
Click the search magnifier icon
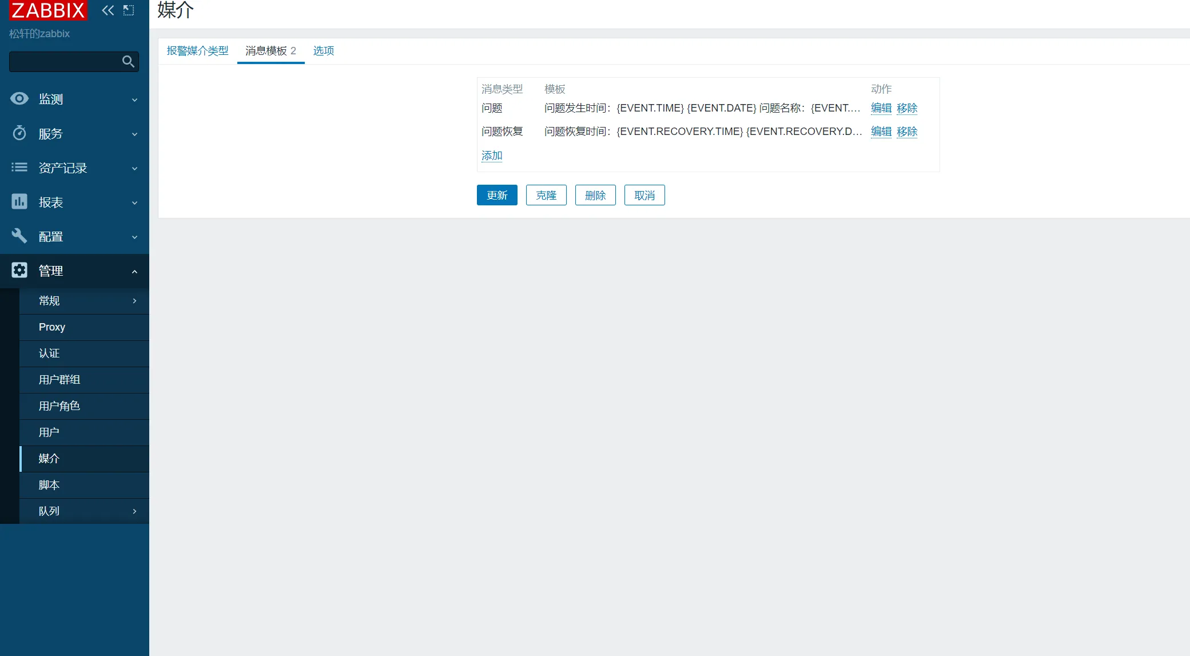(128, 62)
